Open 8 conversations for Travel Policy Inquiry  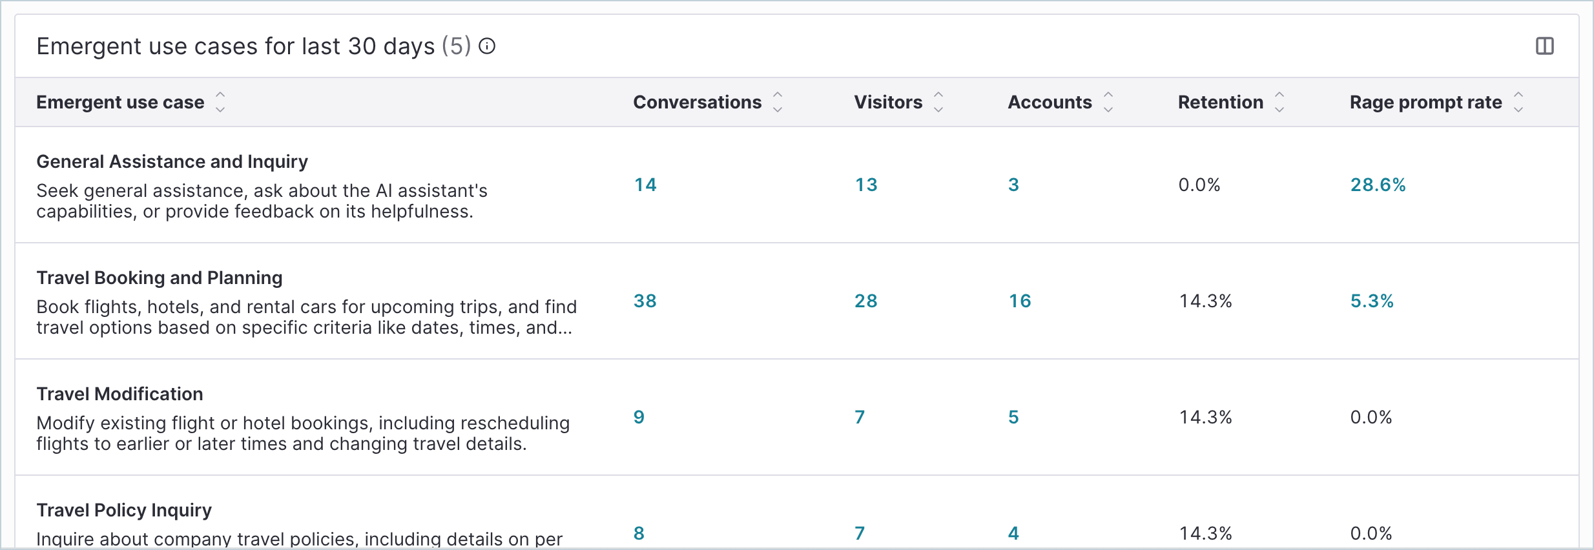tap(639, 533)
